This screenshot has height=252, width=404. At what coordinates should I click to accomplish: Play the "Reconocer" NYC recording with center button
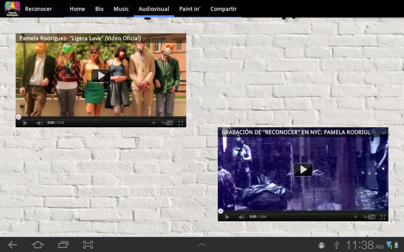pyautogui.click(x=303, y=169)
